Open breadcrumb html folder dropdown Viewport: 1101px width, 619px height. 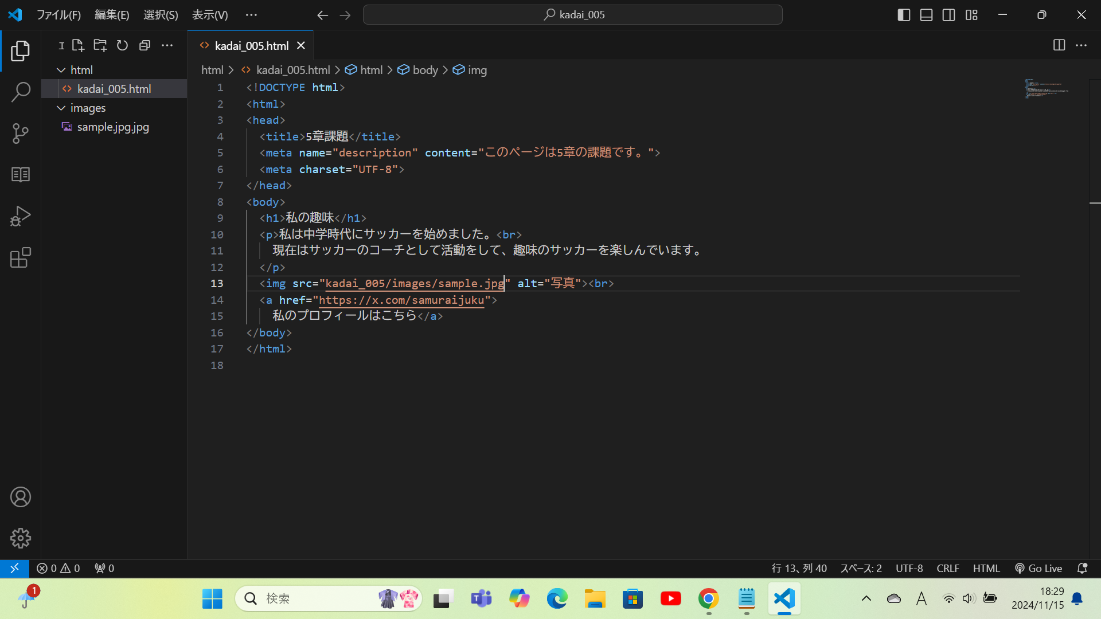(x=212, y=70)
